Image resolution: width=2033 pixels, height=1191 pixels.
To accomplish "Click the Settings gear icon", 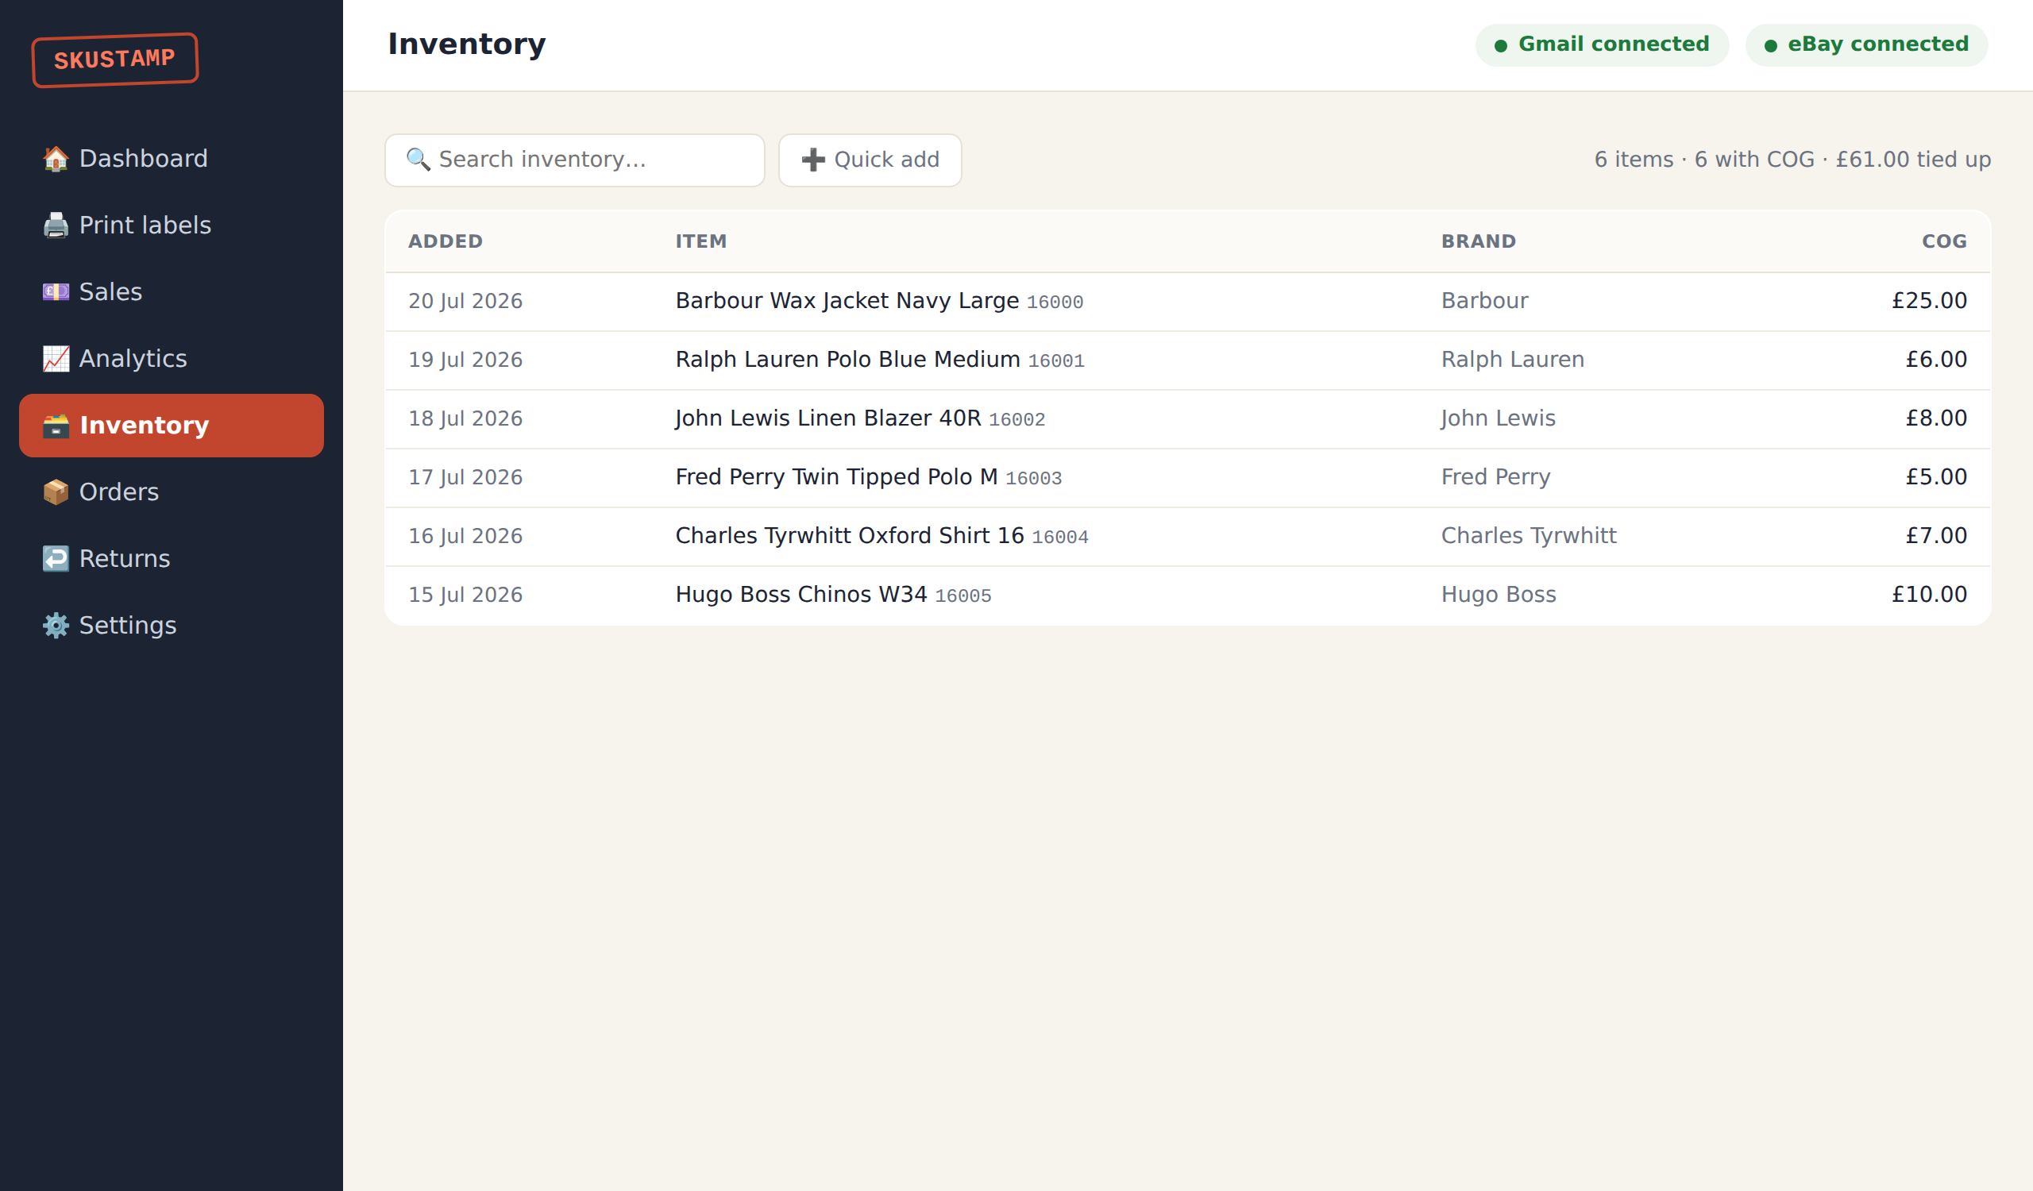I will (56, 626).
